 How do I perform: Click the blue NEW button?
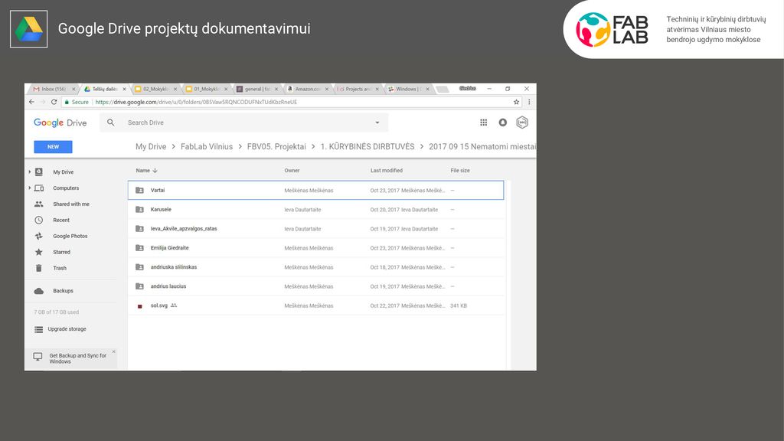(53, 147)
